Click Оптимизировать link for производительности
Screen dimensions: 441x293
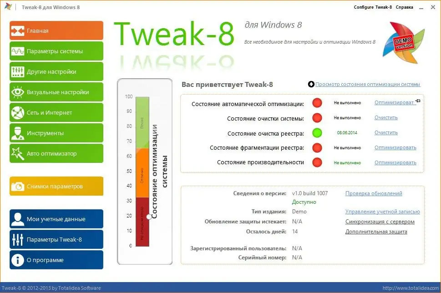tap(395, 162)
